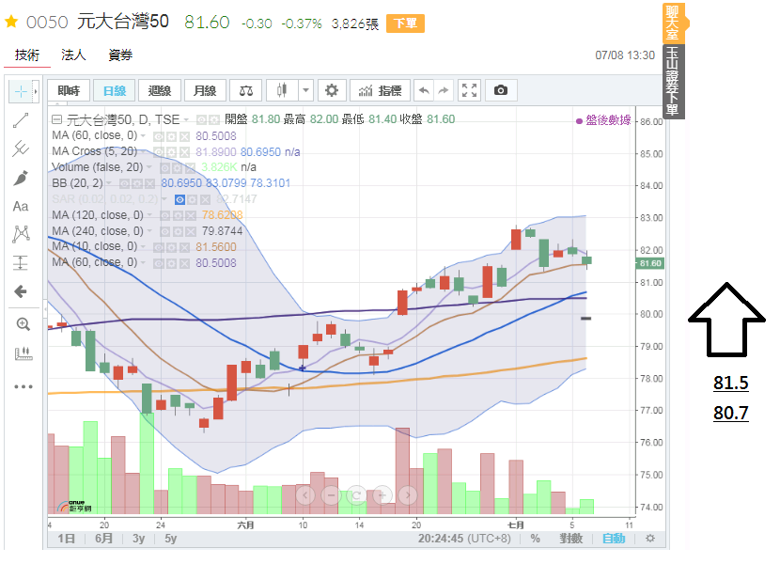This screenshot has width=780, height=564.
Task: Select the trend line drawing tool
Action: click(x=21, y=120)
